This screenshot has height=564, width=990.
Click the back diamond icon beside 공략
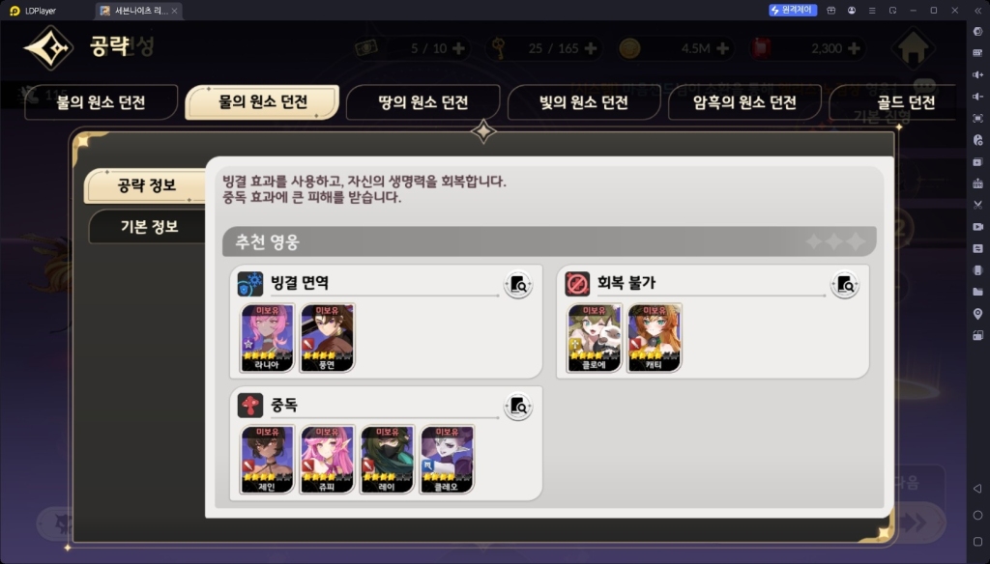click(x=48, y=47)
